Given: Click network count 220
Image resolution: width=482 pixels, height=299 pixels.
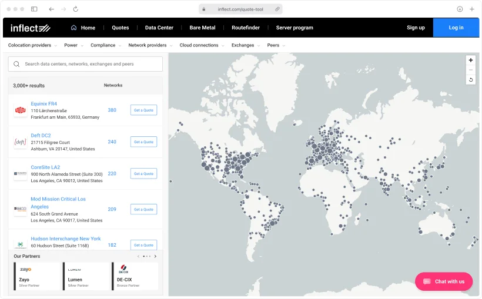Looking at the screenshot, I should [x=112, y=174].
